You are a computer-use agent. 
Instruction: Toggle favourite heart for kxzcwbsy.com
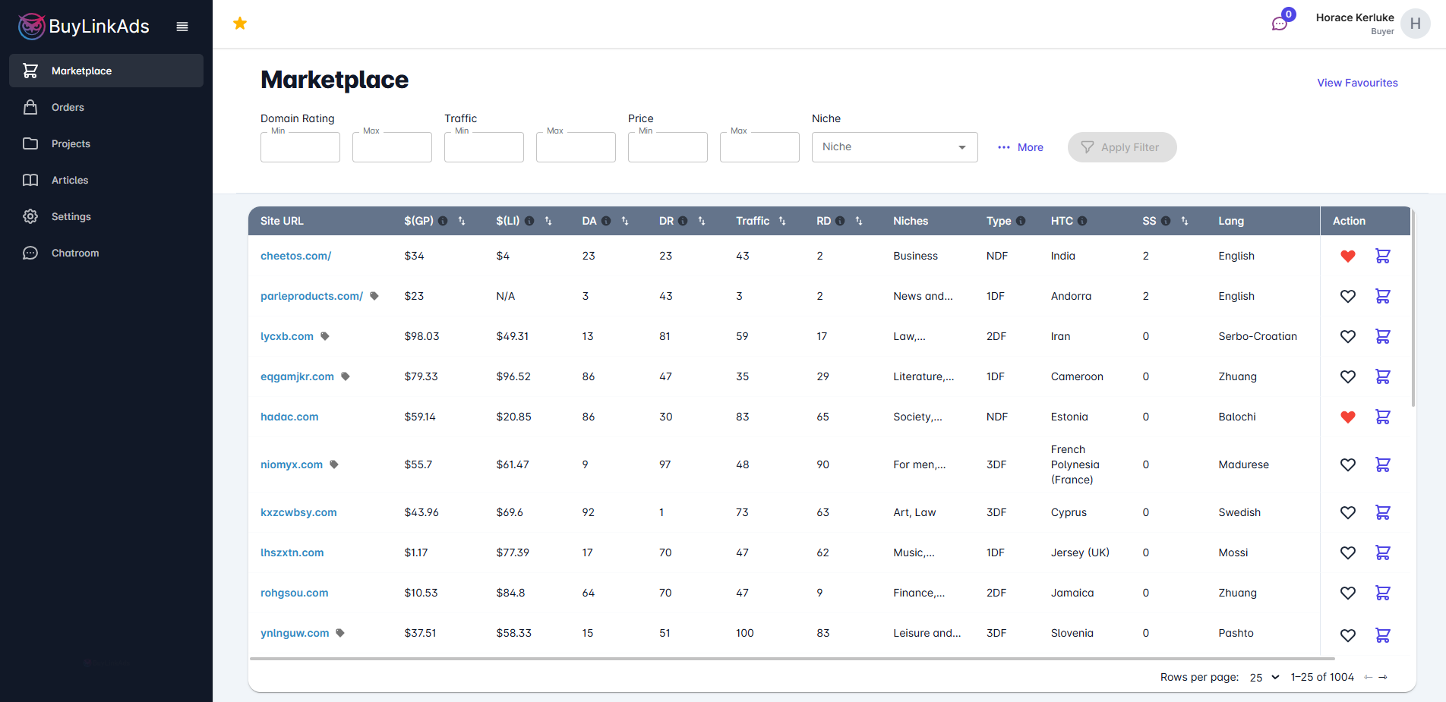(x=1347, y=513)
